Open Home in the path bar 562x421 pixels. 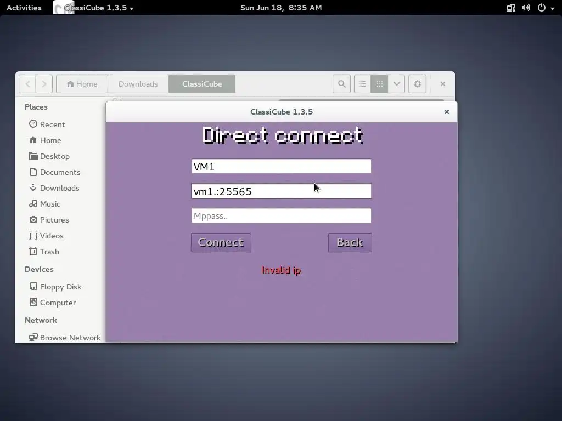click(x=82, y=84)
